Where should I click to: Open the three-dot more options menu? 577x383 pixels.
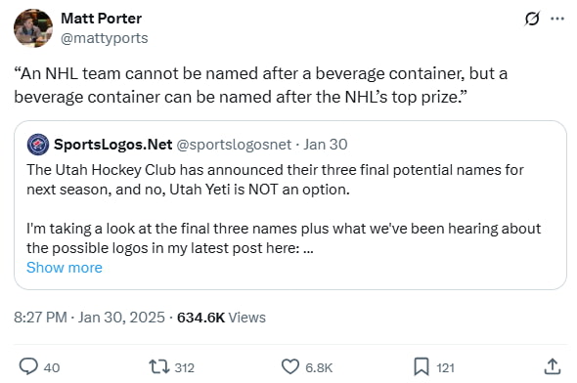(557, 19)
